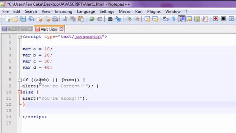Click the "else" keyword on line 10
The height and width of the screenshot is (133, 236).
coord(28,92)
